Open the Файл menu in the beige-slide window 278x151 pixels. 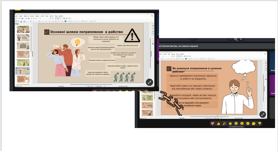[16, 16]
